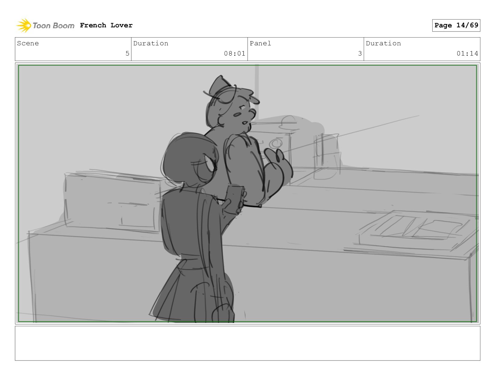The width and height of the screenshot is (496, 383).
Task: Click the 'Scene' header label
Action: 28,43
